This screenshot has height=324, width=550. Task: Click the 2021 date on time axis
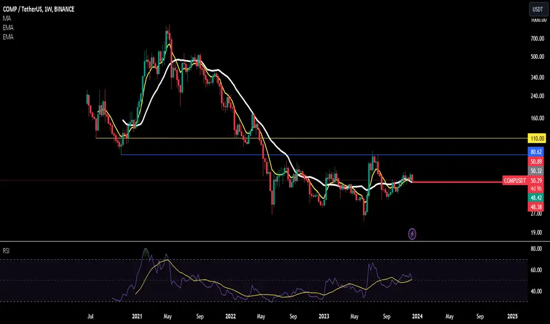[x=137, y=316]
